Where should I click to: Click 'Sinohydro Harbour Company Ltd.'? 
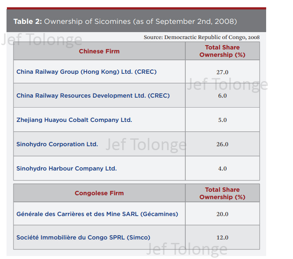pyautogui.click(x=66, y=168)
